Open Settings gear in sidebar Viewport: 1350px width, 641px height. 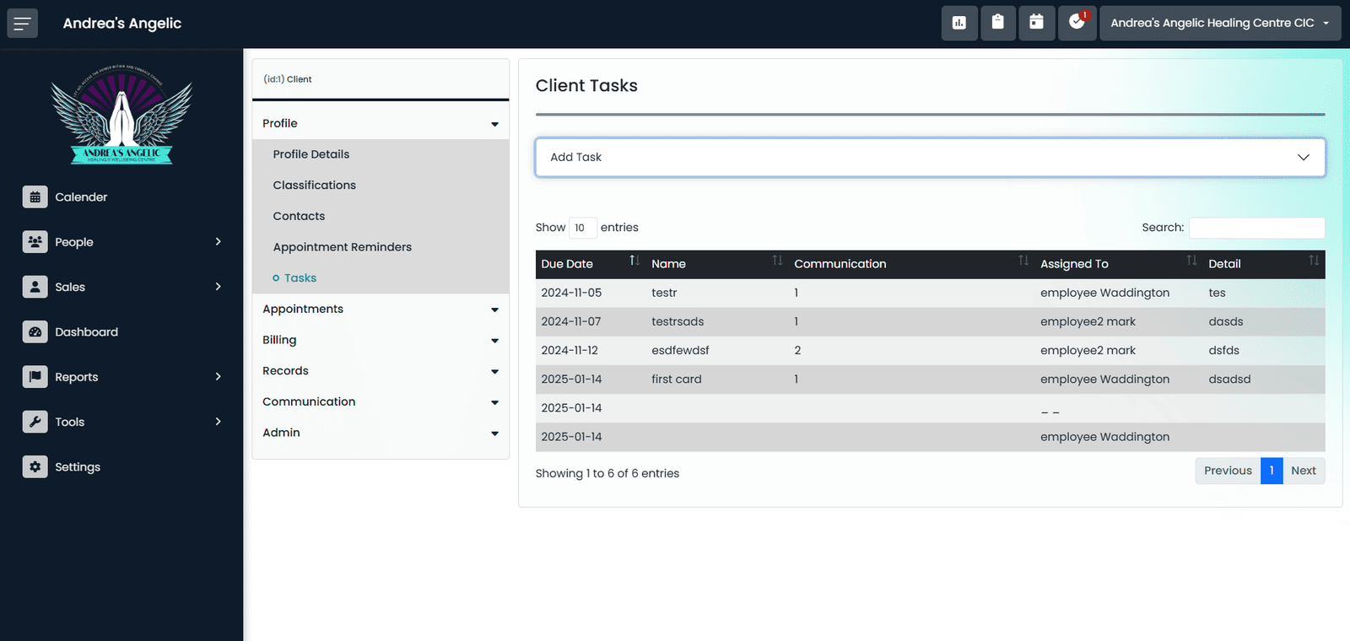(35, 466)
